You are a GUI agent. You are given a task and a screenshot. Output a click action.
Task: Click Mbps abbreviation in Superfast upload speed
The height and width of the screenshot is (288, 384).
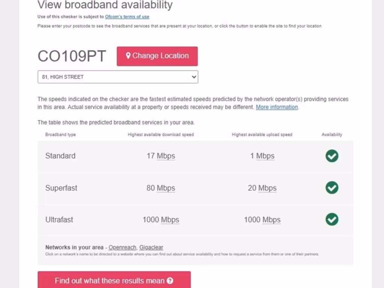267,188
